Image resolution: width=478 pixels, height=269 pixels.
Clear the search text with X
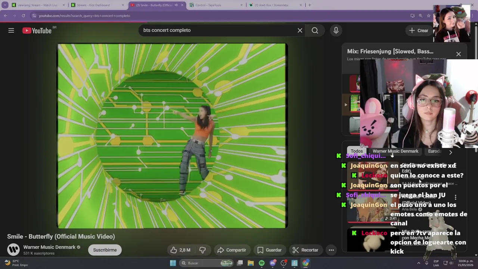300,30
